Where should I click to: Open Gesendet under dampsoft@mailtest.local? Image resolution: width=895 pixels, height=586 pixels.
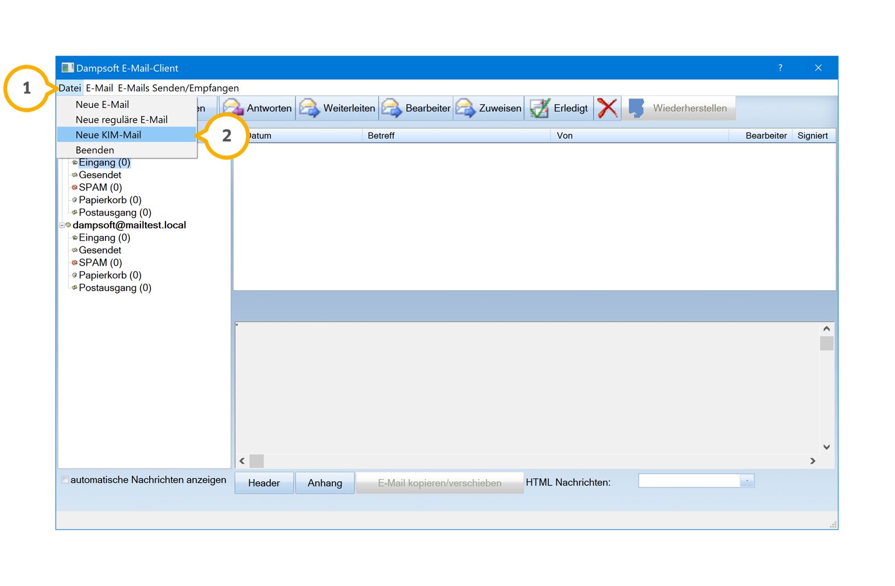(x=100, y=250)
